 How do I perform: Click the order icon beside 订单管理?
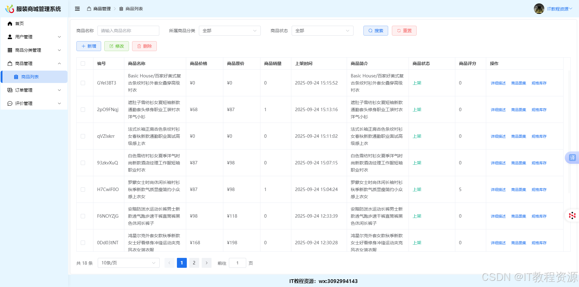10,90
